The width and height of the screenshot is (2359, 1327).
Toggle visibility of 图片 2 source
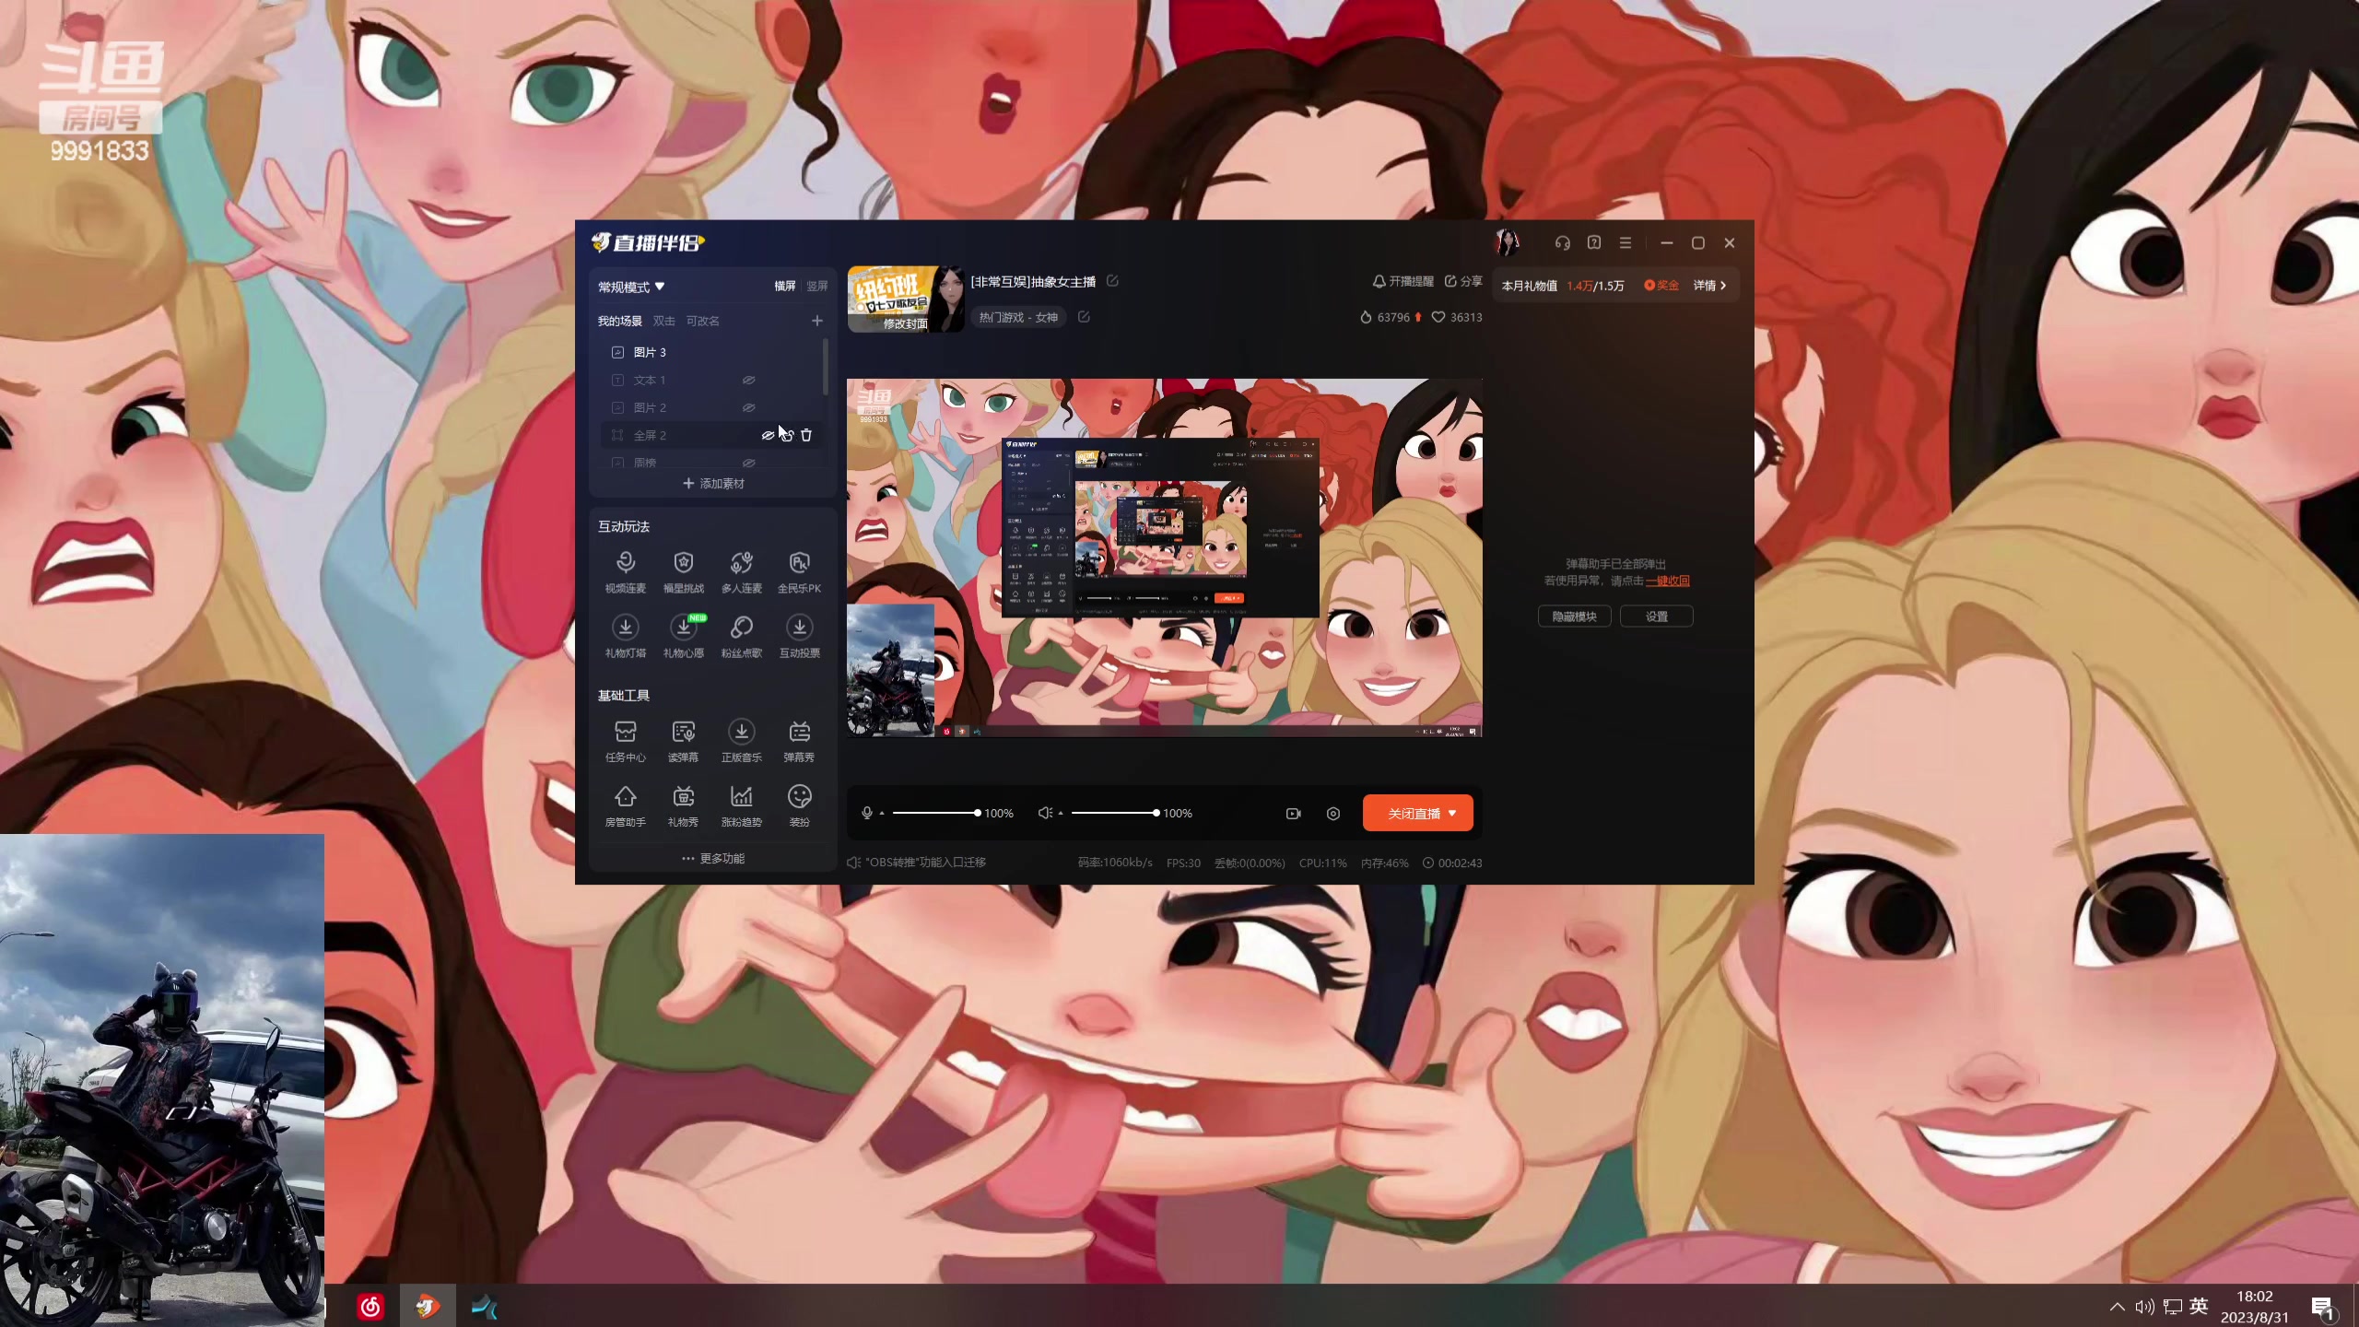tap(748, 407)
